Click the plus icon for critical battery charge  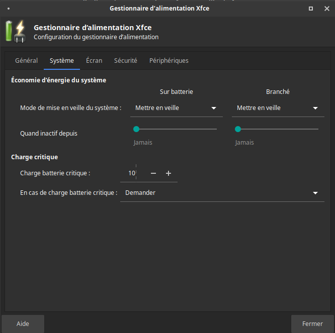tap(169, 173)
